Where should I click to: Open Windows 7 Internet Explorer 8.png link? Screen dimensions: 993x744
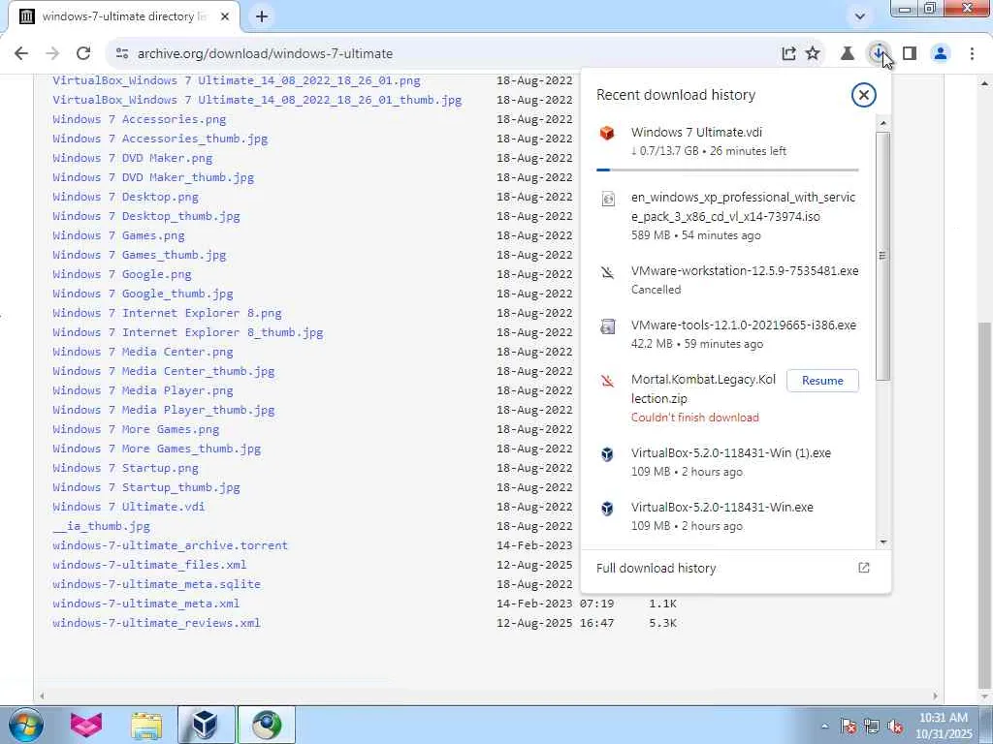pyautogui.click(x=167, y=313)
